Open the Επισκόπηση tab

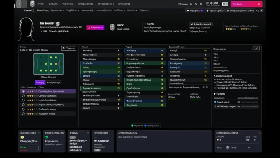click(x=43, y=10)
